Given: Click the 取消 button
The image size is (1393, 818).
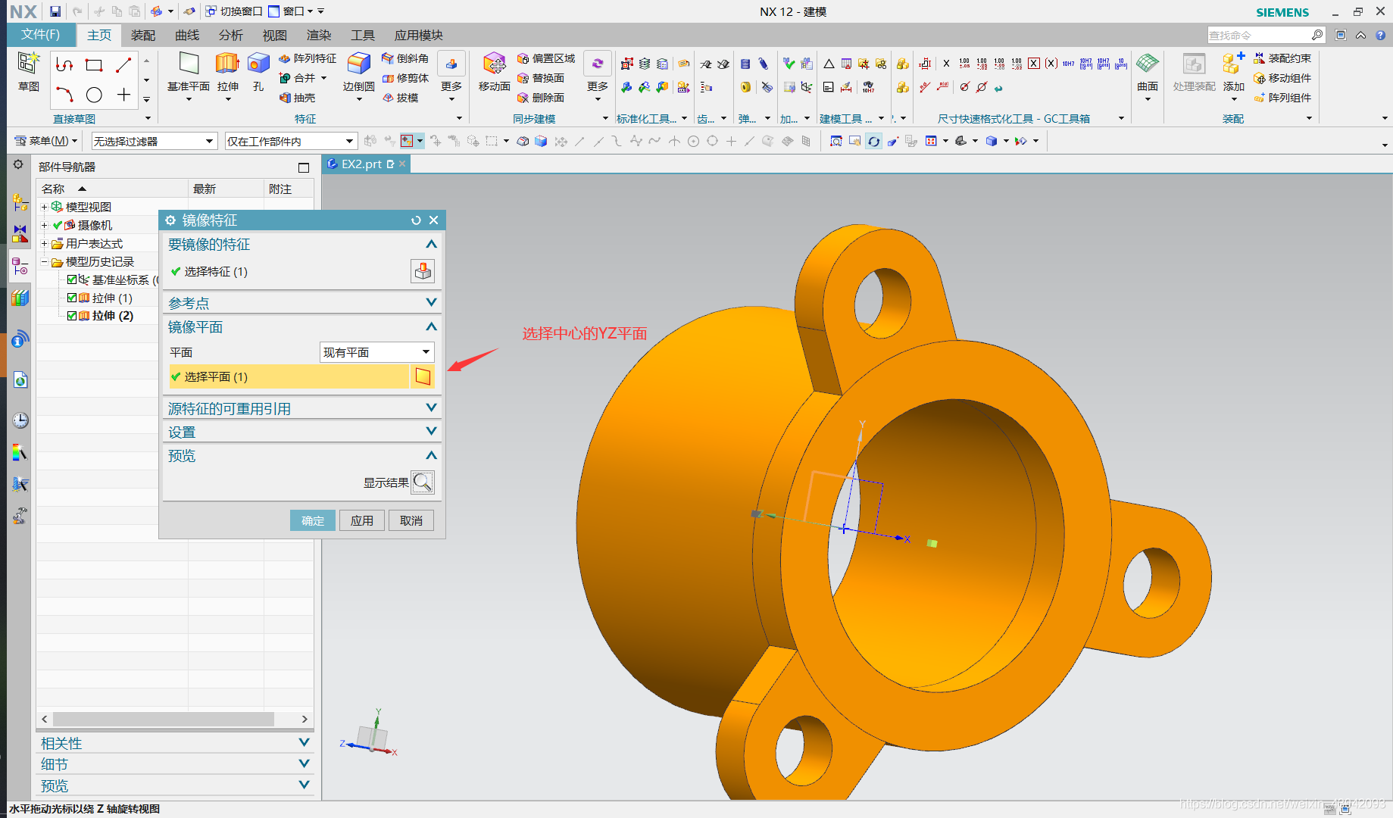Looking at the screenshot, I should [411, 520].
